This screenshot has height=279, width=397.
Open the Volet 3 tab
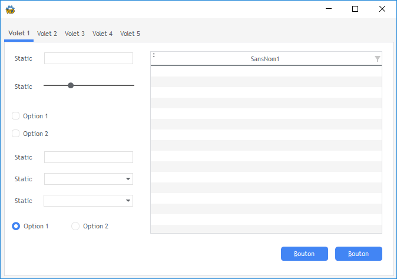tap(75, 34)
